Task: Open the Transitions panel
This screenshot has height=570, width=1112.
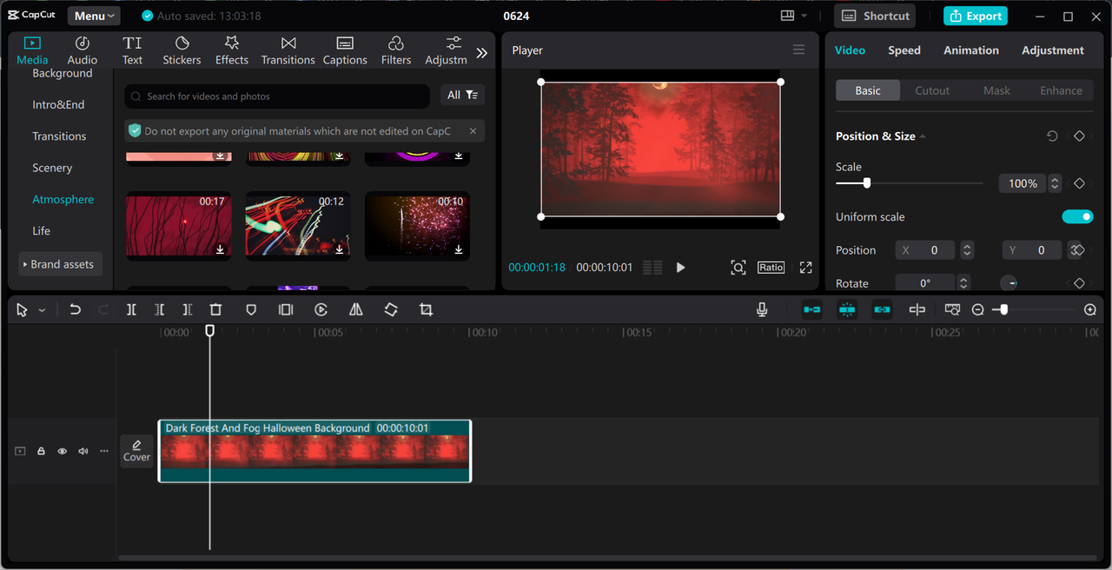Action: click(288, 50)
